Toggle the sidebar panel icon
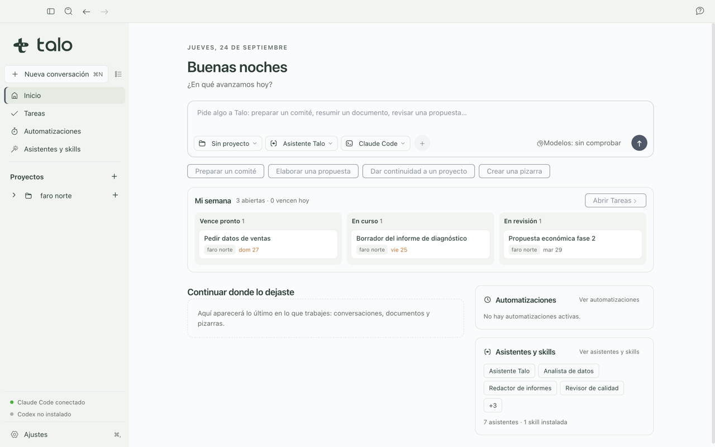The height and width of the screenshot is (447, 715). click(x=51, y=11)
